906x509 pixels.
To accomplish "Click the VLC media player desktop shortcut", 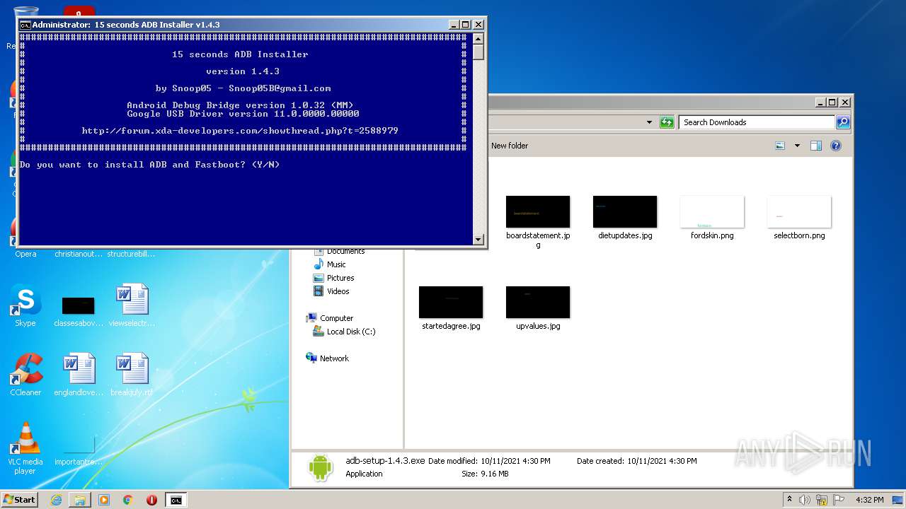I will pyautogui.click(x=25, y=448).
